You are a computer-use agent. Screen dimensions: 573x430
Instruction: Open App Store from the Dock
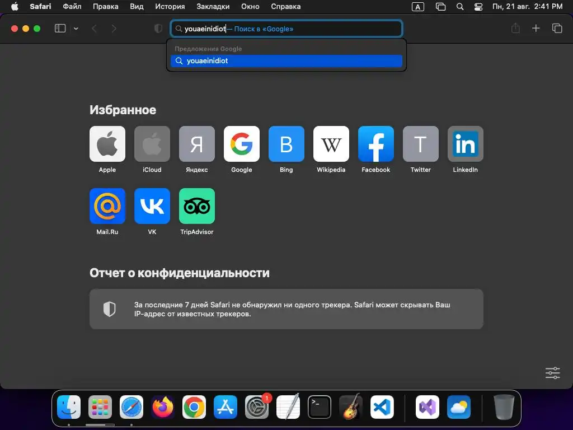(226, 407)
